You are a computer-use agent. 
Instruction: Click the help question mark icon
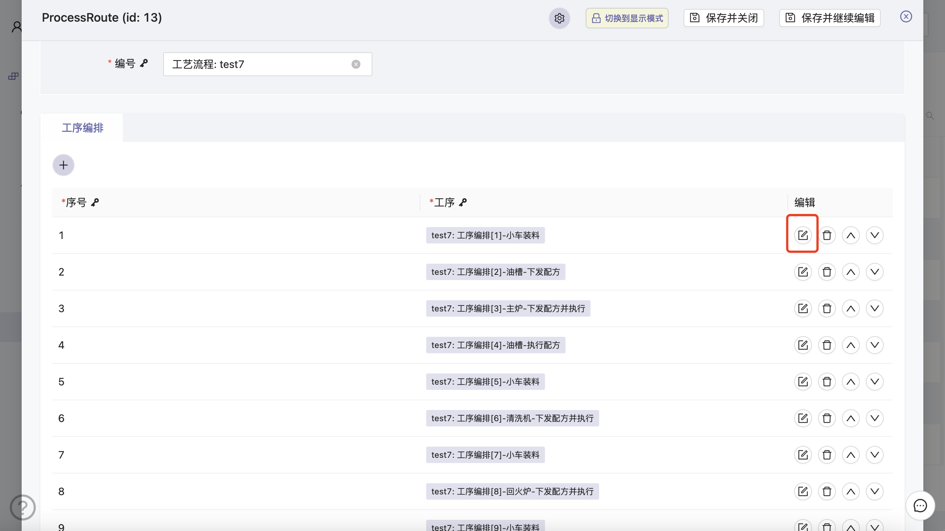coord(23,507)
